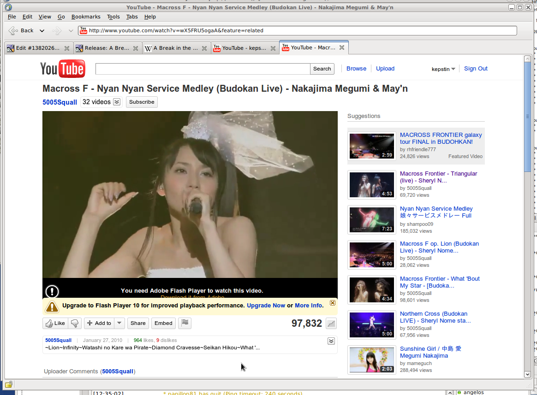537x395 pixels.
Task: Open the Go menu
Action: coord(61,17)
